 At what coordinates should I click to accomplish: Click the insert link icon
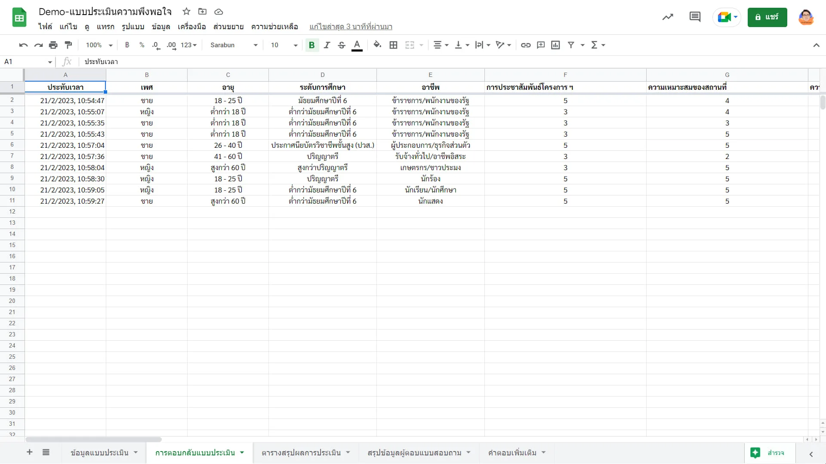[x=526, y=45]
